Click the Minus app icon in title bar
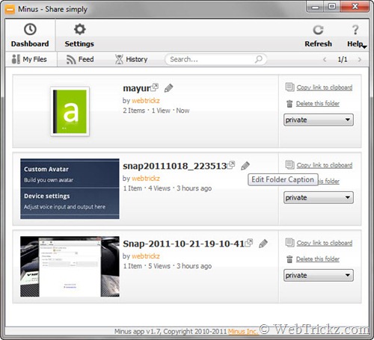 (10, 9)
